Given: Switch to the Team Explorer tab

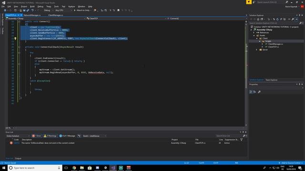Looking at the screenshot, I should [271, 80].
